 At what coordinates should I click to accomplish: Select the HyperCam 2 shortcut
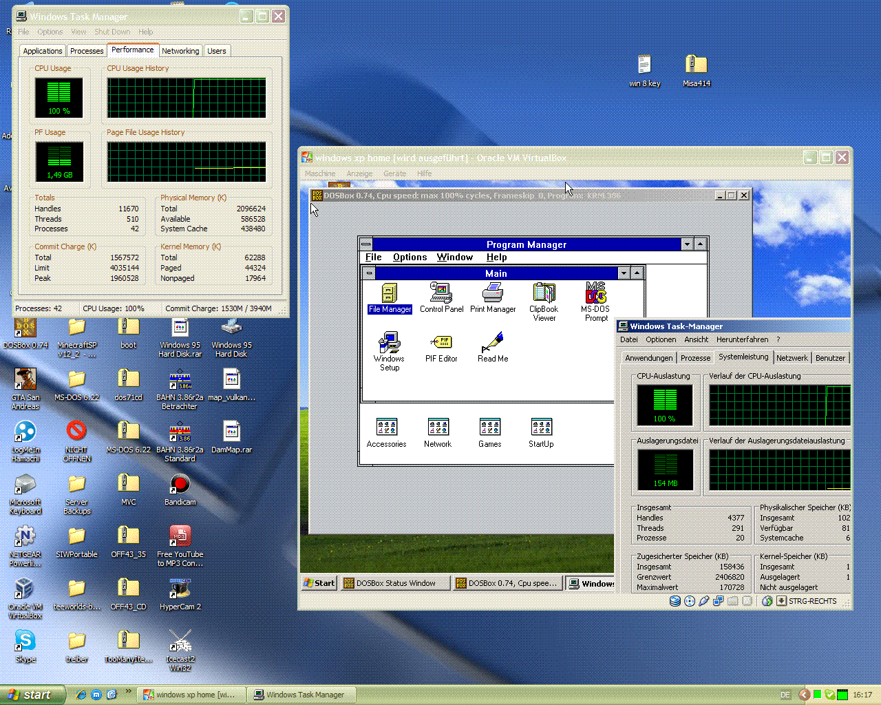[x=180, y=594]
